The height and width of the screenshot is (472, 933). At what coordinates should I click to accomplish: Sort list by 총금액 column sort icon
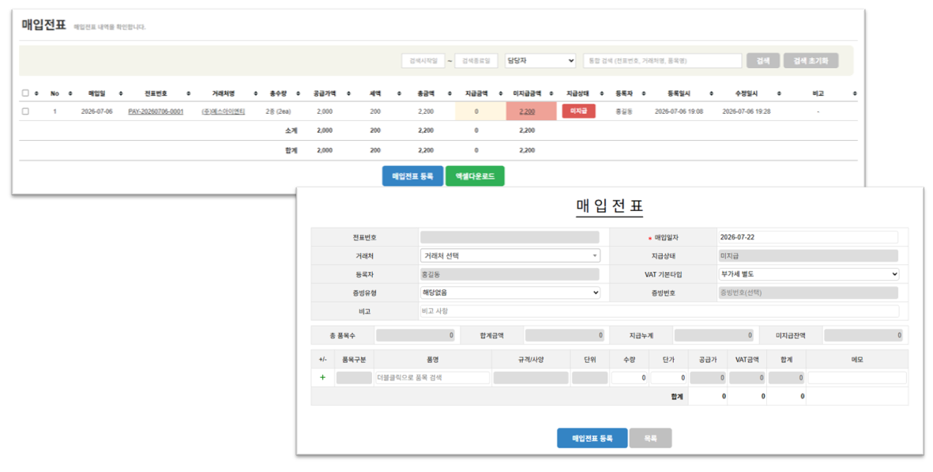(450, 93)
